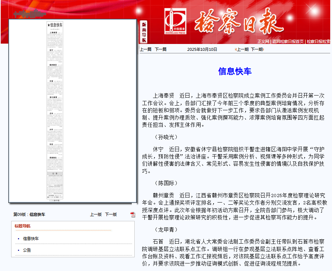The width and height of the screenshot is (332, 271).
Task: Open previous page 上一版
Action: (x=96, y=214)
